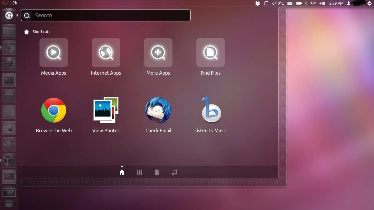The height and width of the screenshot is (210, 374).
Task: Click the Ubuntu Dash home launcher button
Action: point(9,15)
